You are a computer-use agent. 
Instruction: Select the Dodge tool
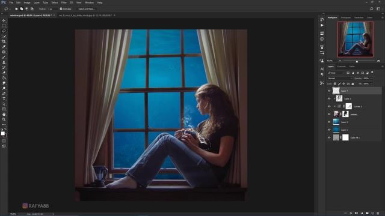click(x=4, y=88)
